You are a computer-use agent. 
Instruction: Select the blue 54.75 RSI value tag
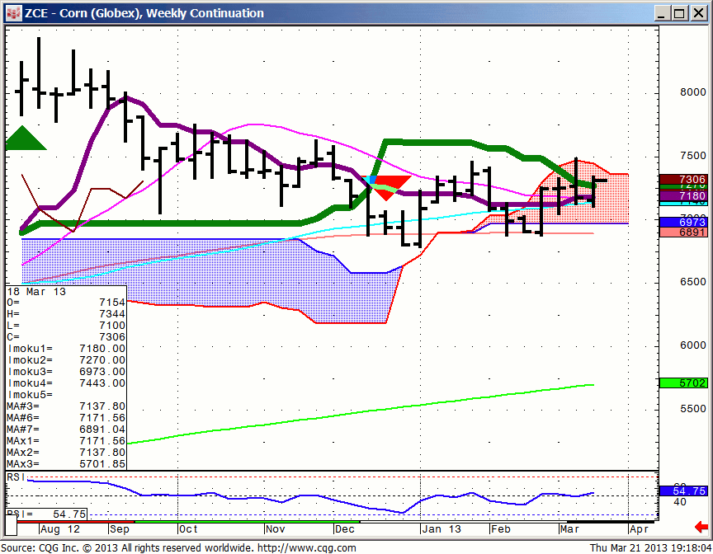[x=683, y=491]
